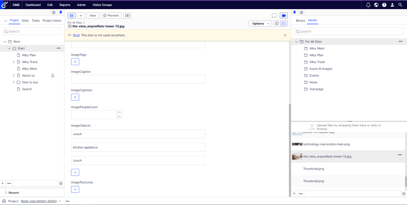The image size is (407, 205).
Task: Open the Options dropdown
Action: pyautogui.click(x=260, y=23)
